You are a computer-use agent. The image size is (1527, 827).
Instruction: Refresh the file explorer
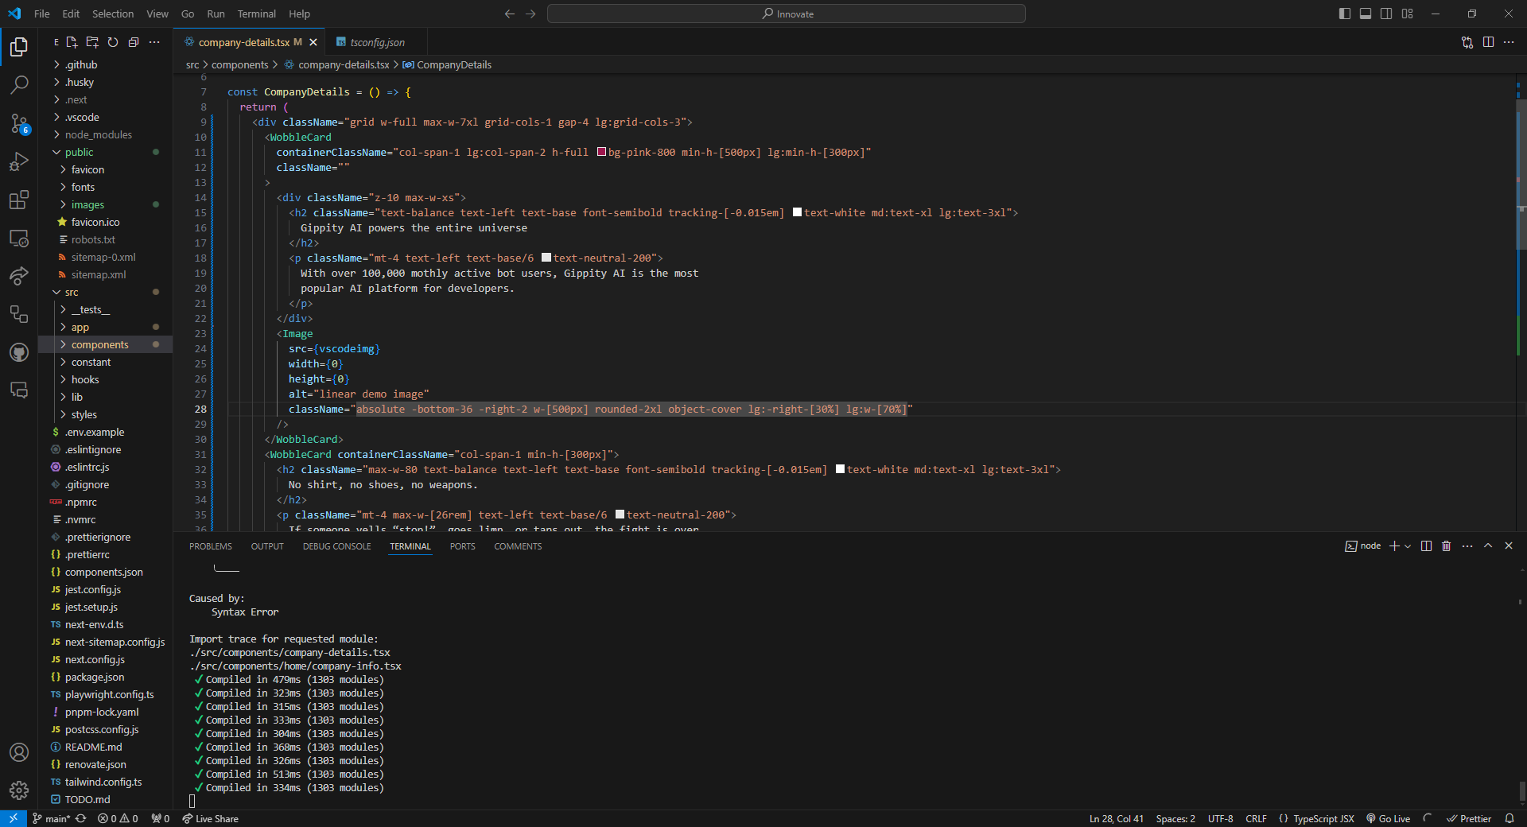click(x=113, y=42)
